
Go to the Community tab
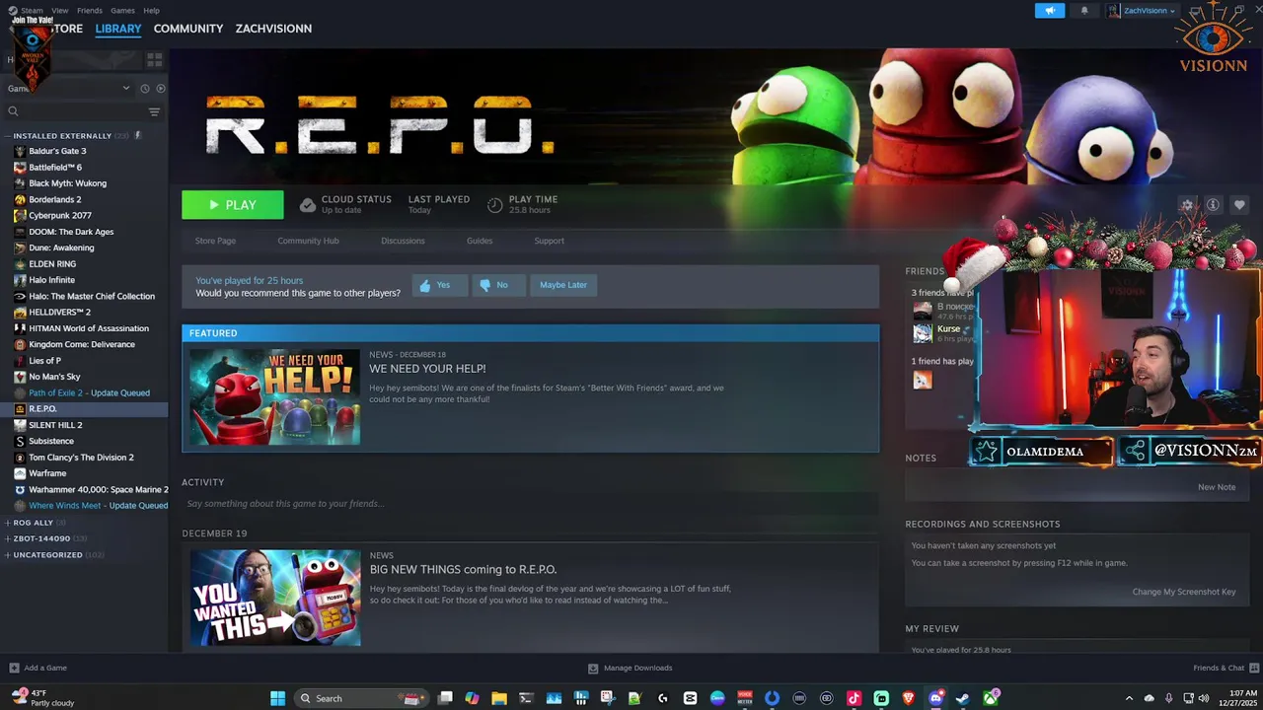pos(188,29)
